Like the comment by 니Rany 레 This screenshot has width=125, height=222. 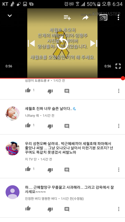pos(28,125)
